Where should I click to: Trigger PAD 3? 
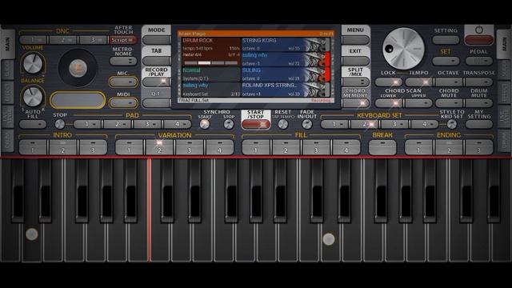(x=147, y=124)
